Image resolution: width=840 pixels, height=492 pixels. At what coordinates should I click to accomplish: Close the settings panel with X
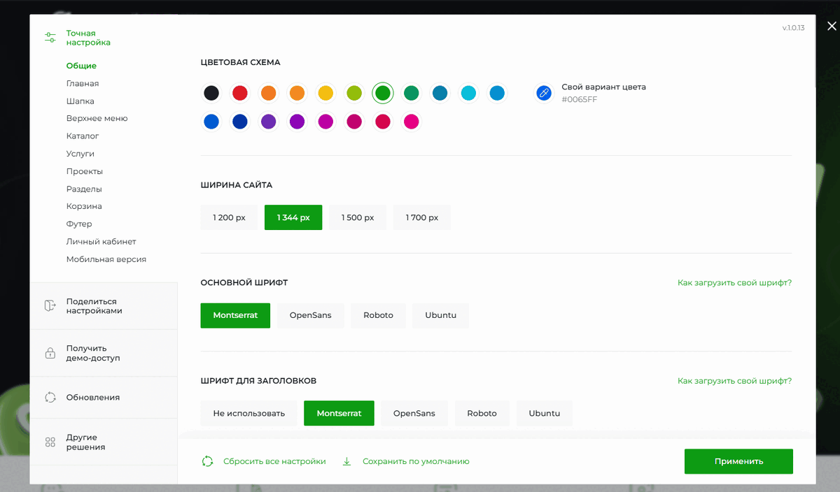[832, 27]
